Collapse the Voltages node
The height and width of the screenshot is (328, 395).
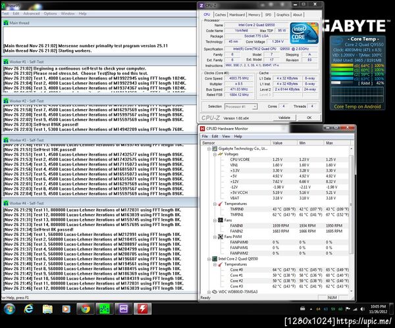(215, 154)
